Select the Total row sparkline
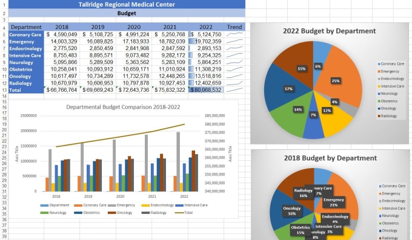The image size is (412, 240). (x=234, y=90)
